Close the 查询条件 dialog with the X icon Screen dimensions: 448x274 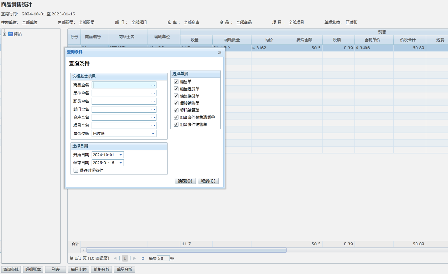pos(220,52)
